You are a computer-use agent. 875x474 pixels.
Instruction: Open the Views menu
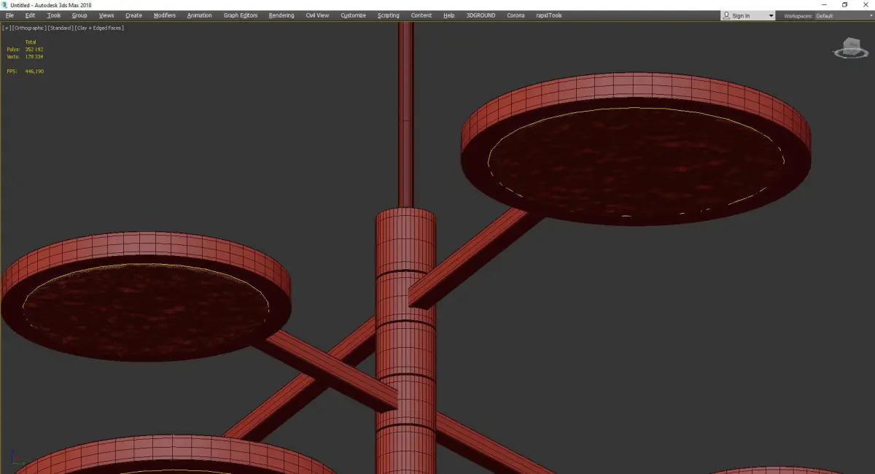coord(106,15)
